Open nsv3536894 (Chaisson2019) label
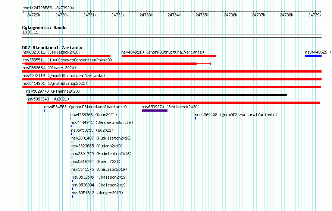The image size is (332, 211). point(100,185)
